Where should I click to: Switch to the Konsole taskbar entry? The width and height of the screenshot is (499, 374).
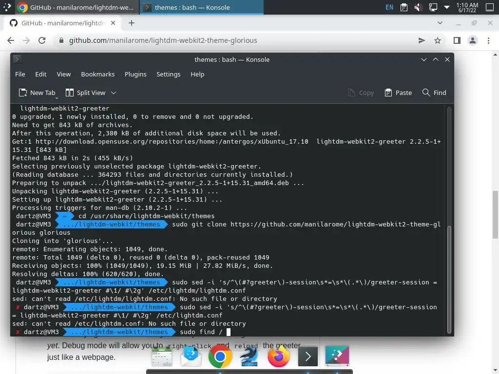(201, 7)
